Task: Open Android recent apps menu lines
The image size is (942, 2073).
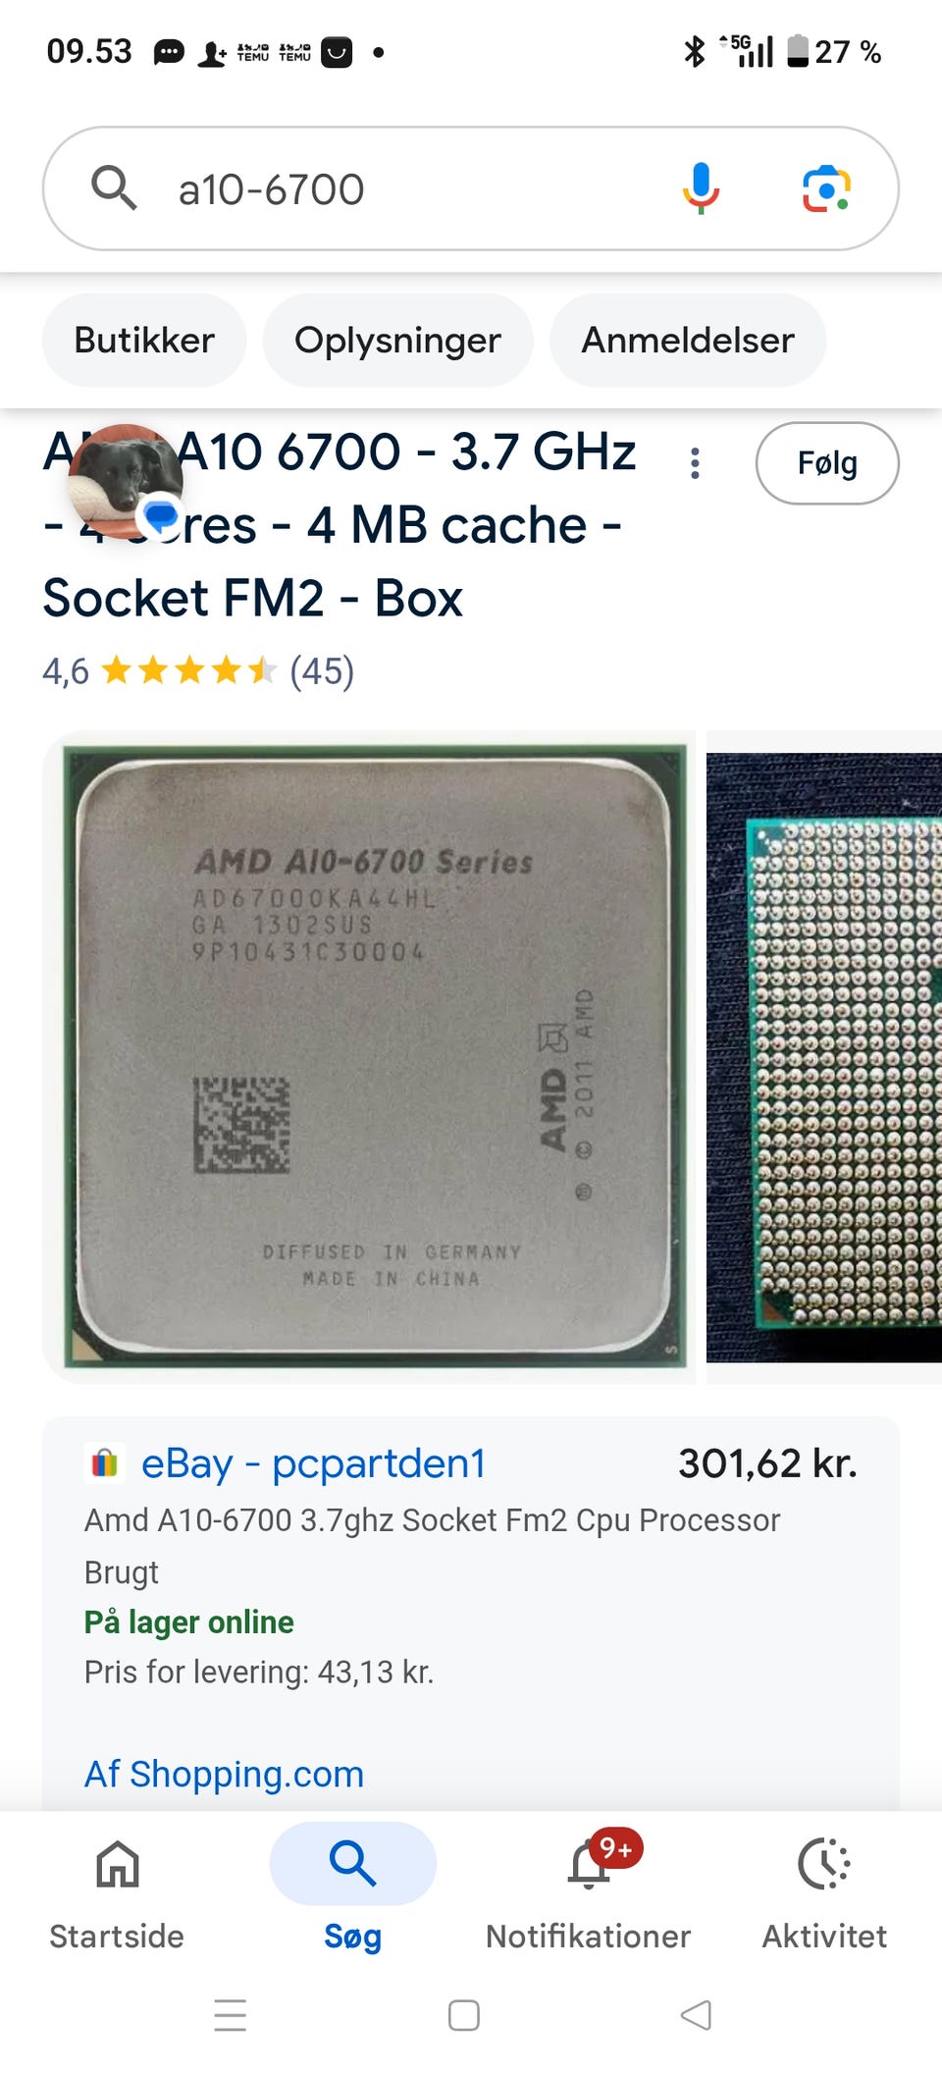Action: click(231, 2015)
